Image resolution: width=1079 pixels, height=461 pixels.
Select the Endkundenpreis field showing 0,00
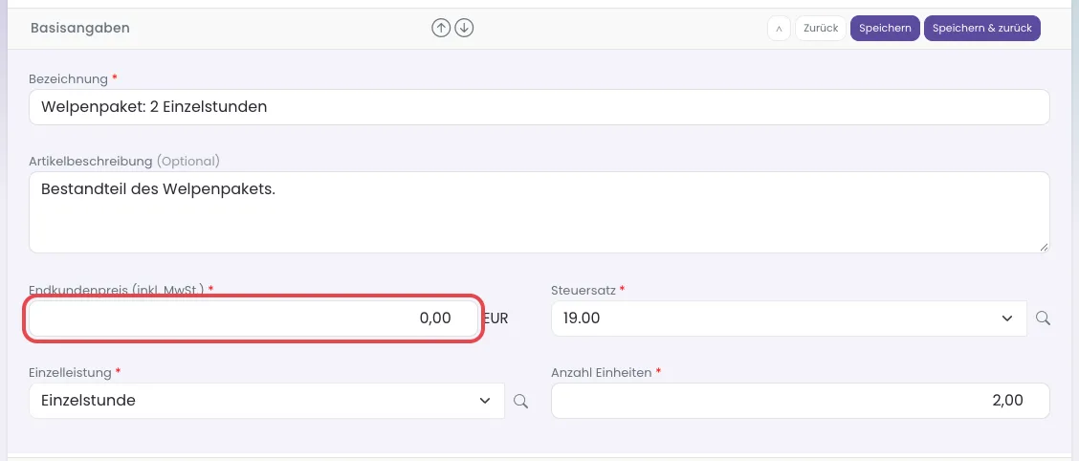pos(253,318)
